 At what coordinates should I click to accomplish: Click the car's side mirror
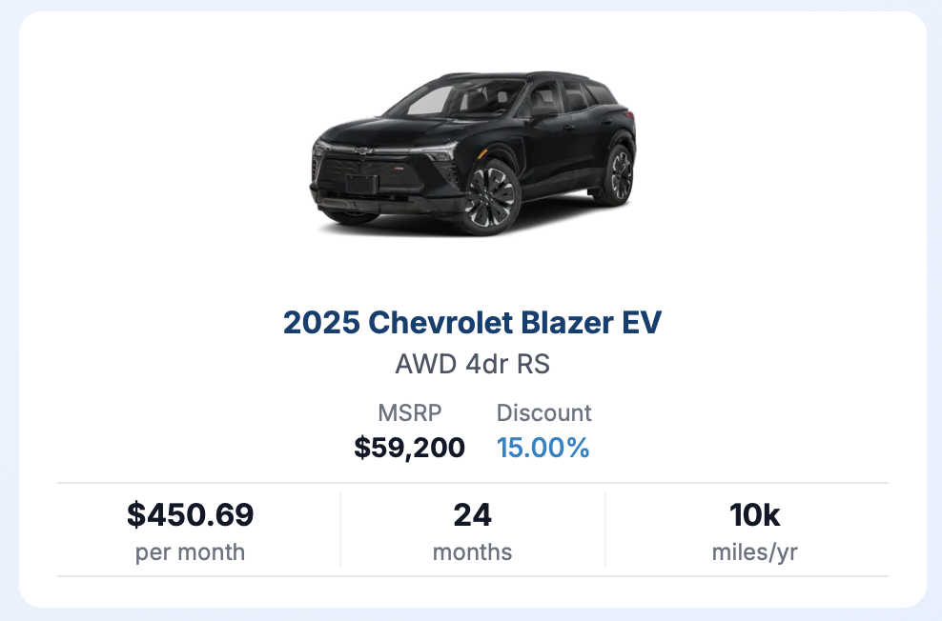tap(543, 111)
